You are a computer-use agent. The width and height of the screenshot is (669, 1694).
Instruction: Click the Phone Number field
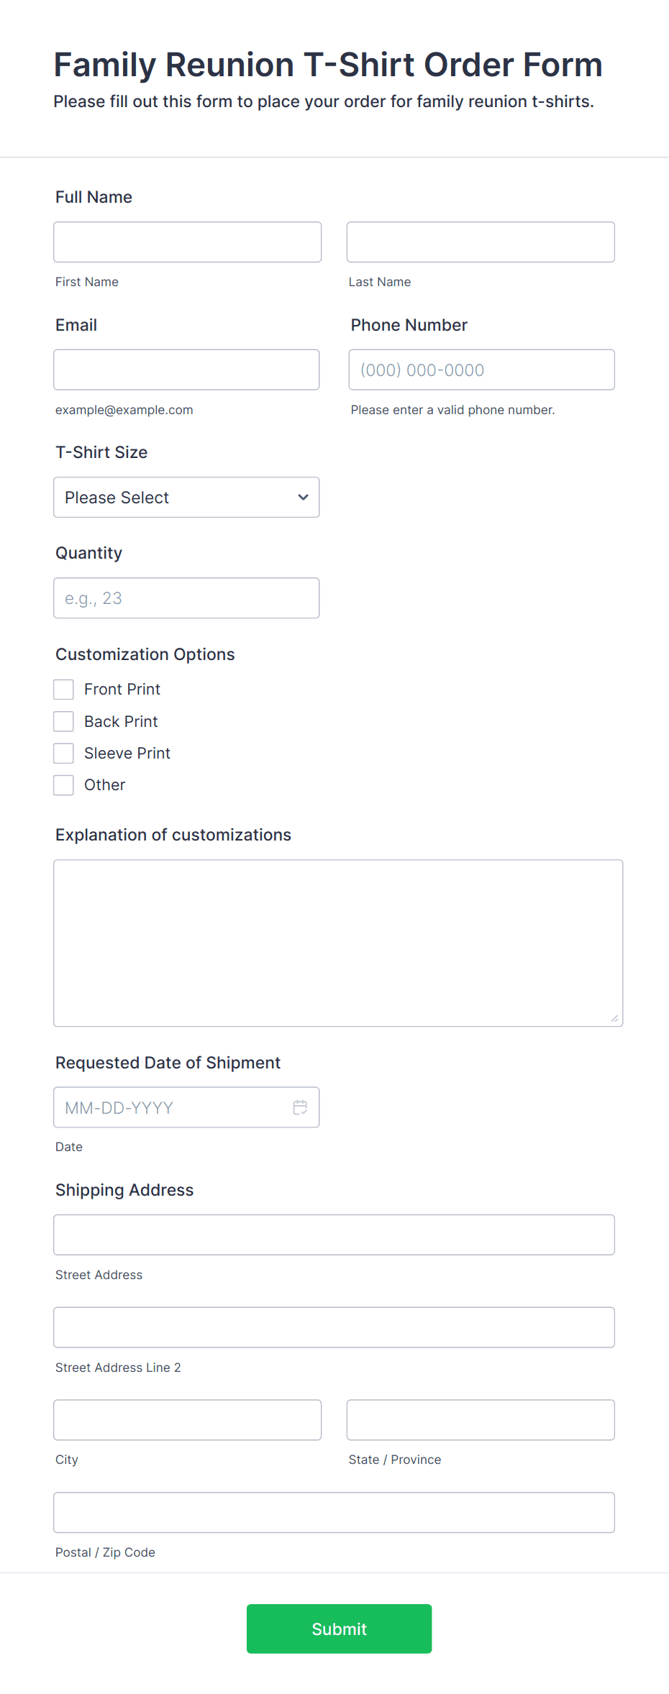pyautogui.click(x=481, y=370)
